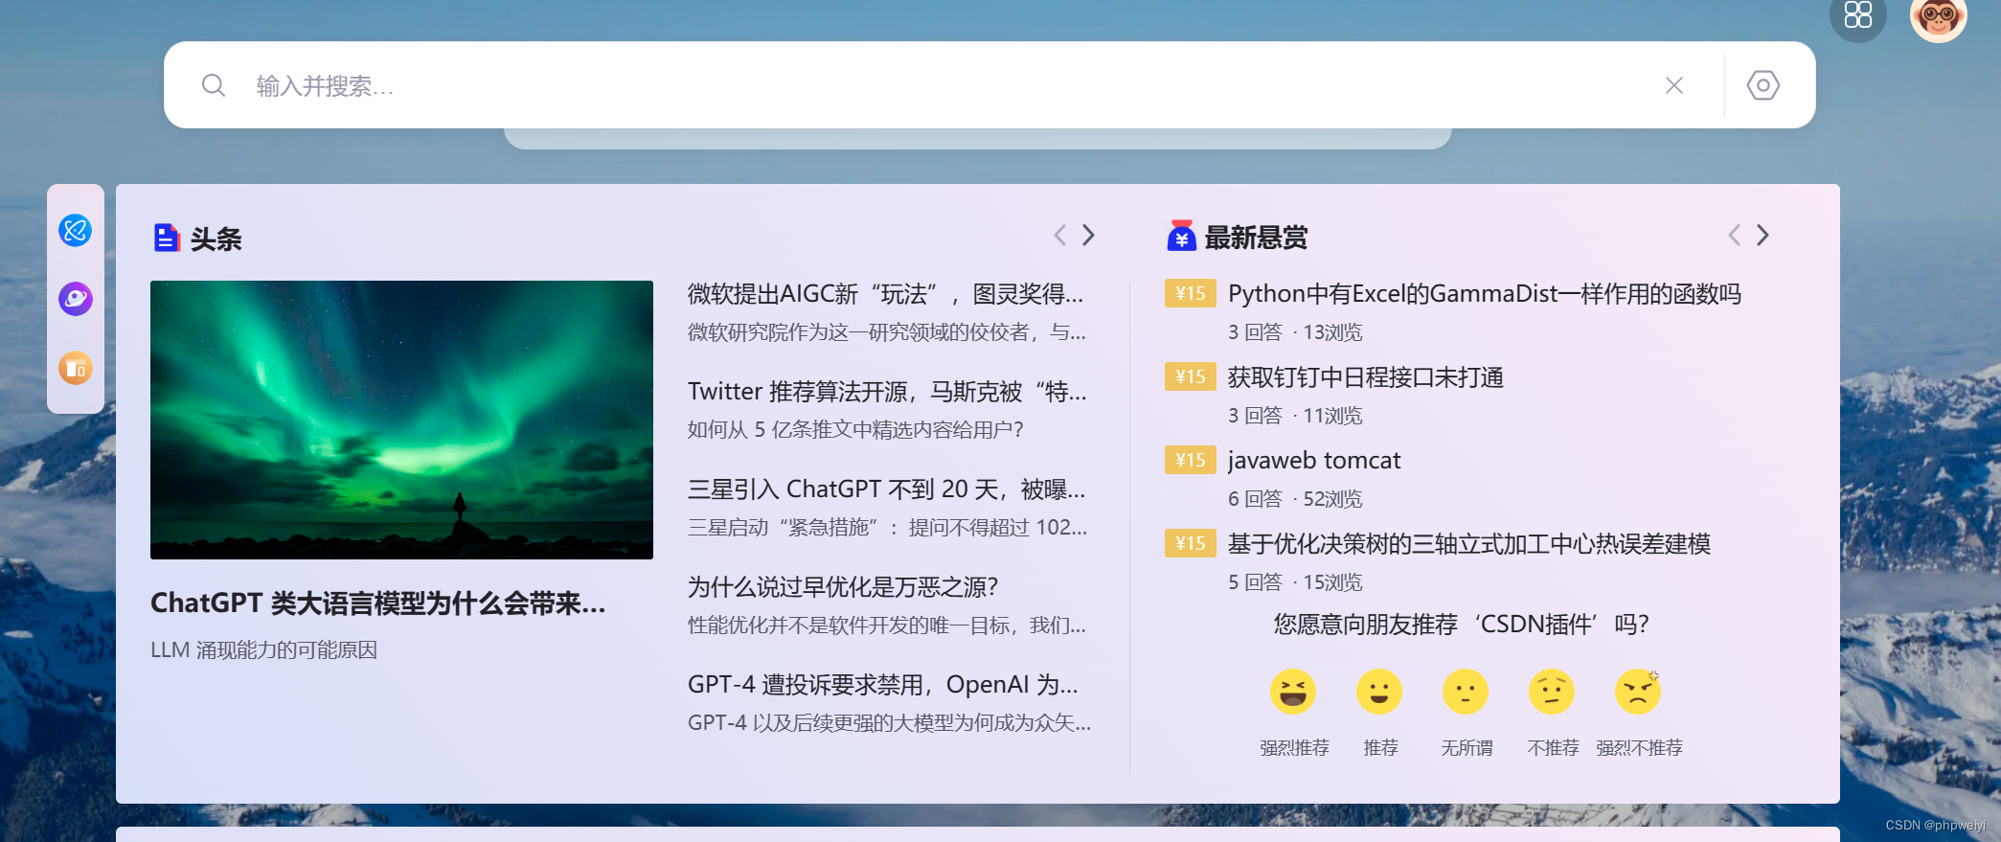The width and height of the screenshot is (2001, 842).
Task: Click 6 回答 · 52浏览 stats
Action: pos(1295,499)
